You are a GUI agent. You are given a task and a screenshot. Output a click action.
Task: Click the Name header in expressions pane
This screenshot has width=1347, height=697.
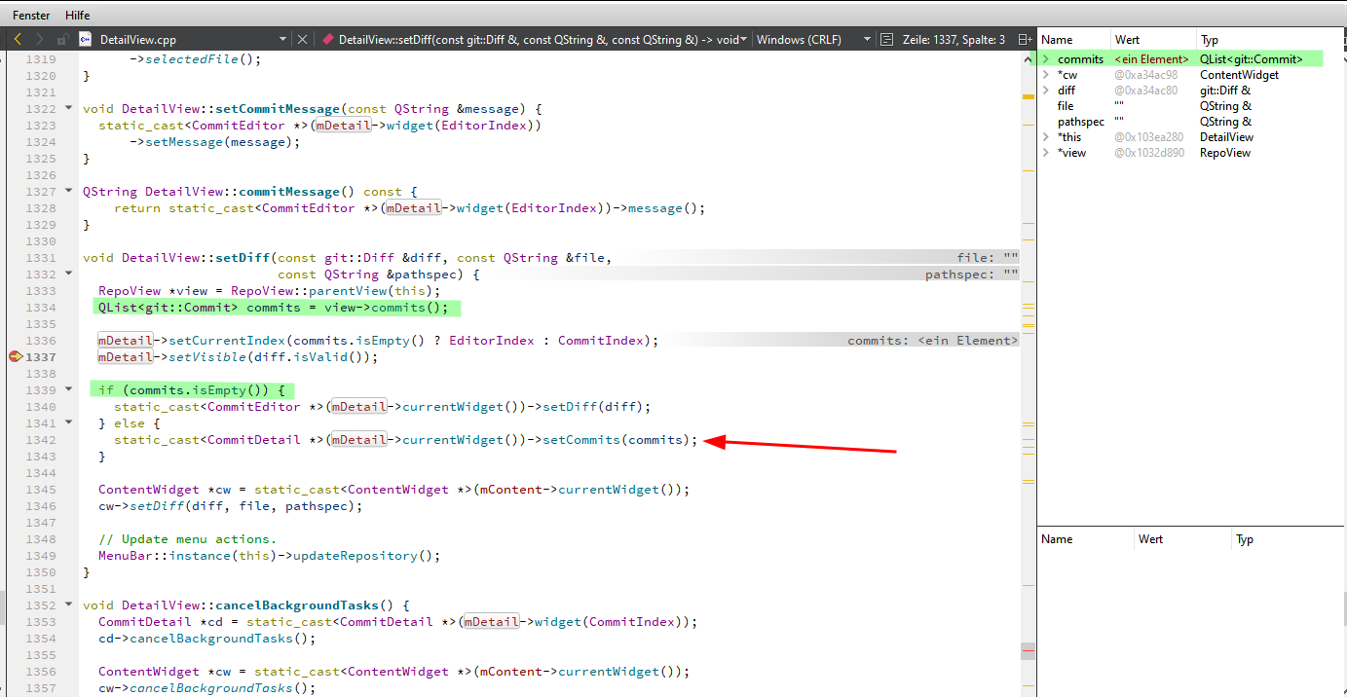[x=1086, y=539]
